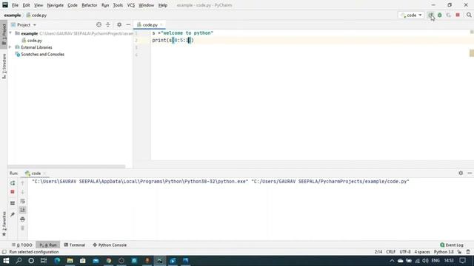Change the CRLF line separator
Viewport: 474px width, 266px height.
pyautogui.click(x=390, y=252)
